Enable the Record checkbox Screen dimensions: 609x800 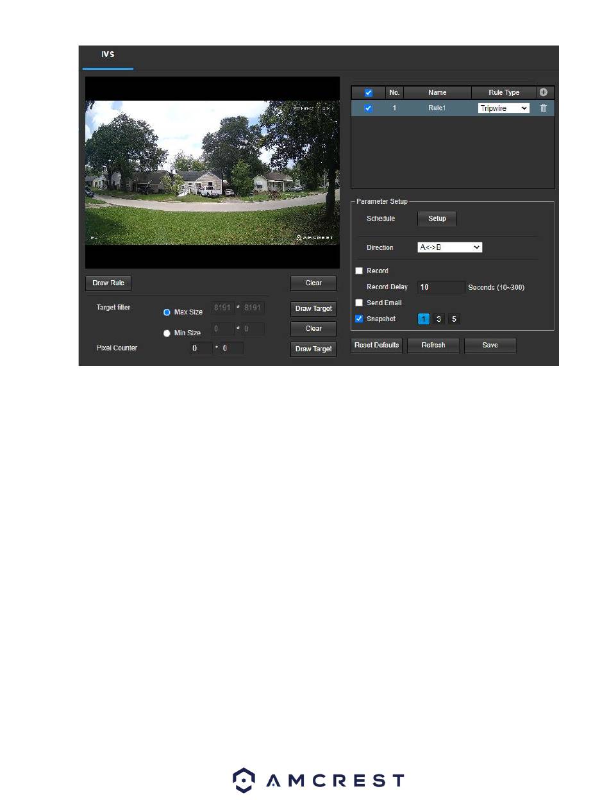359,271
